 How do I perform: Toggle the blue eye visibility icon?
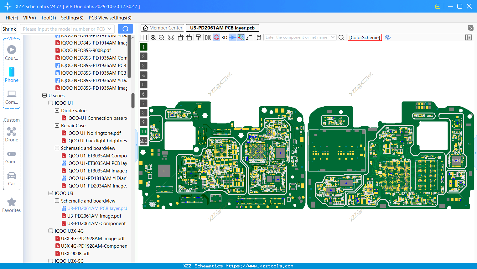[x=388, y=37]
